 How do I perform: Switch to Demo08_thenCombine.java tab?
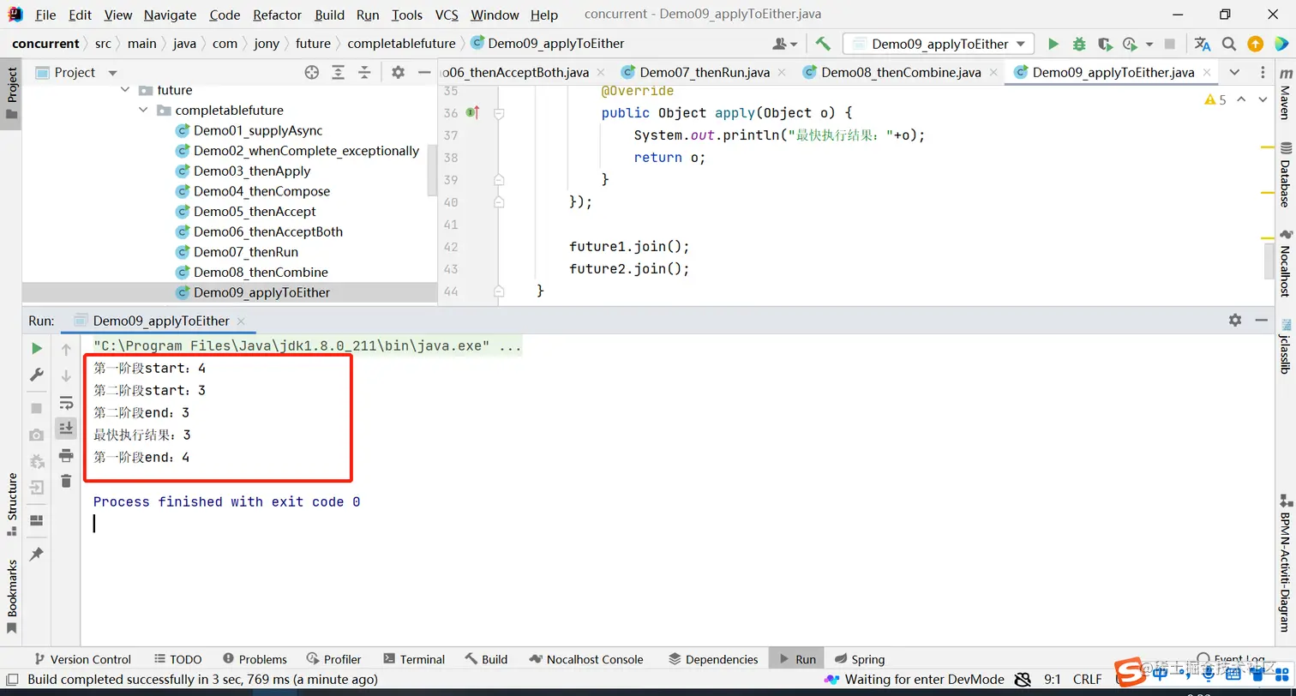[x=901, y=72]
